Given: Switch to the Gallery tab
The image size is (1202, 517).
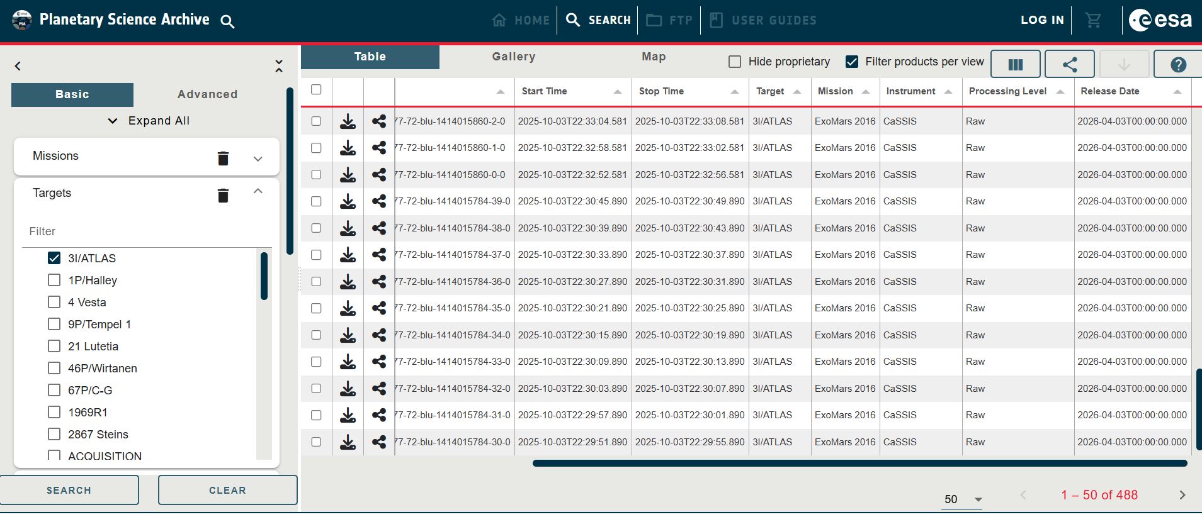Looking at the screenshot, I should click(513, 57).
